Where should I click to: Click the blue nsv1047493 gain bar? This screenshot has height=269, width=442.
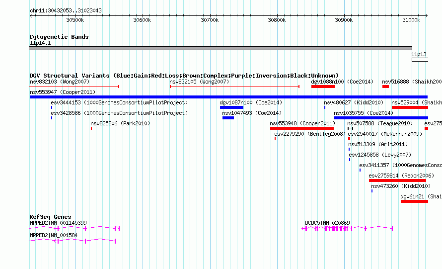pyautogui.click(x=228, y=118)
